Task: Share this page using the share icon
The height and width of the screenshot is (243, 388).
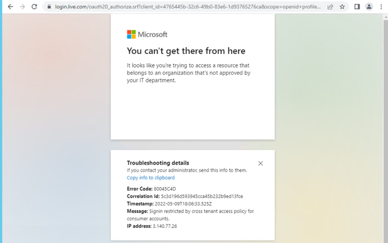Action: tap(330, 7)
